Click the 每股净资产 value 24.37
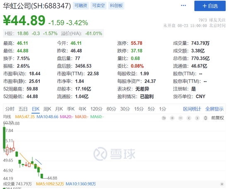This screenshot has height=189, width=228. click(x=150, y=81)
